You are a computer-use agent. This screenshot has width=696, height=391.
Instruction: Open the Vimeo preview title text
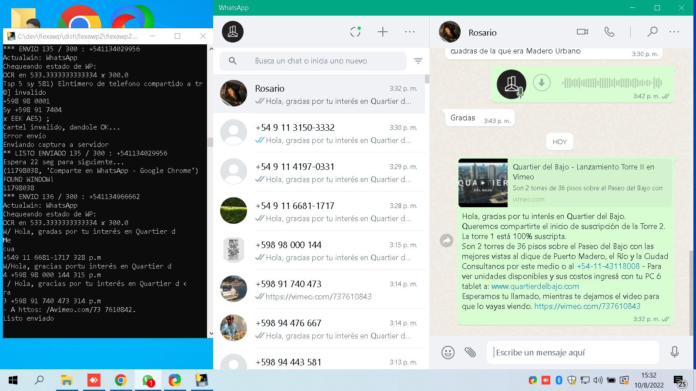(x=583, y=172)
